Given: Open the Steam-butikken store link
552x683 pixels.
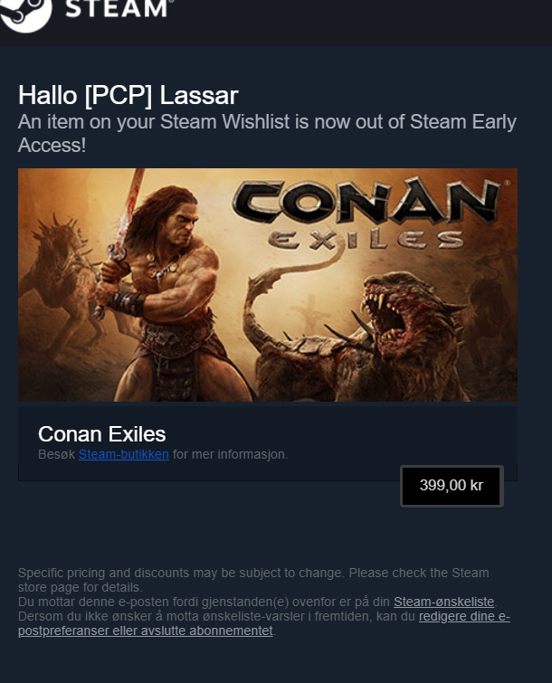Looking at the screenshot, I should pos(124,454).
